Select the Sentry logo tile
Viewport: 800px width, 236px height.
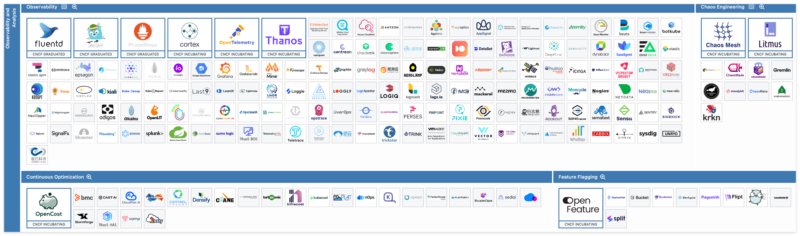[x=648, y=112]
